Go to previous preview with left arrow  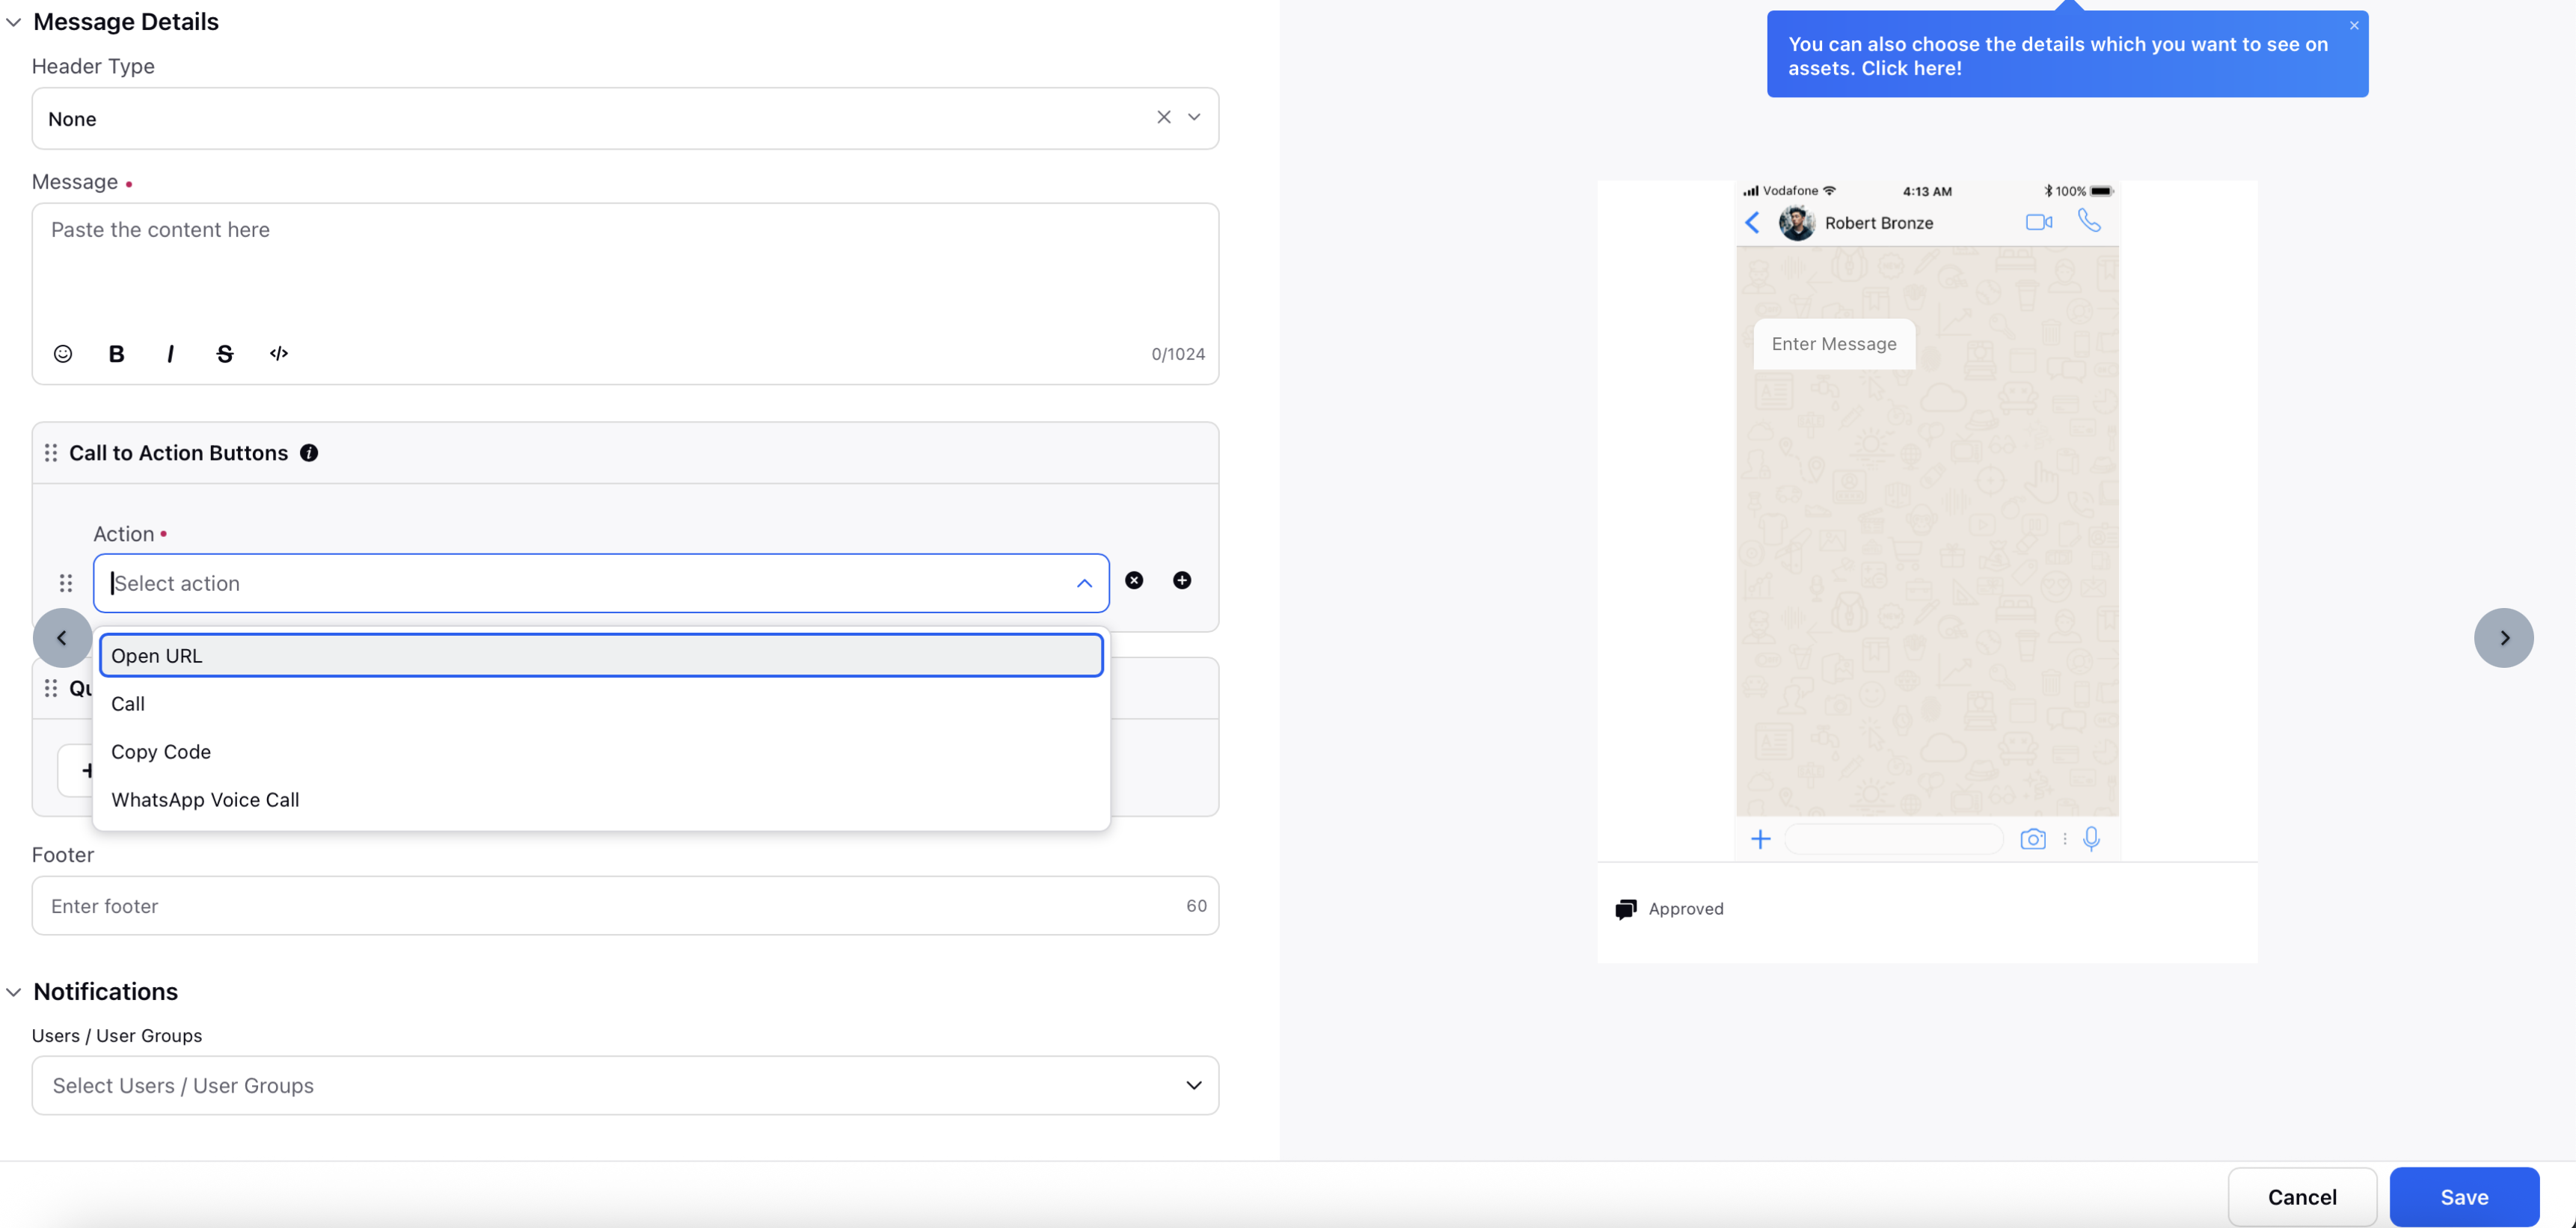pyautogui.click(x=62, y=638)
